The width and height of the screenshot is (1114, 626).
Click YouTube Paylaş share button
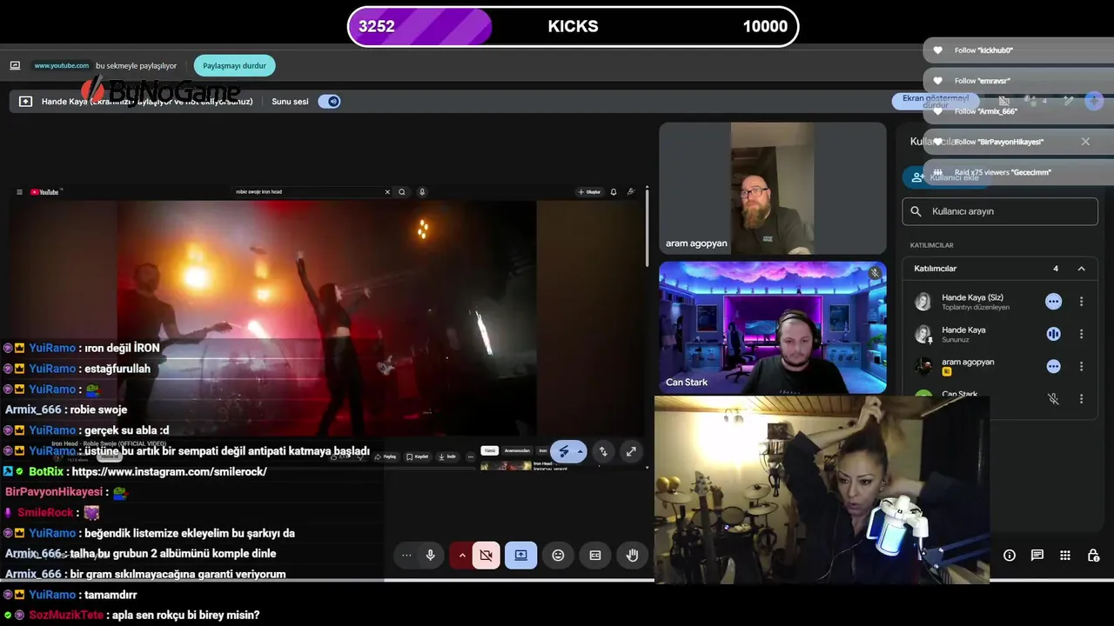[x=387, y=456]
